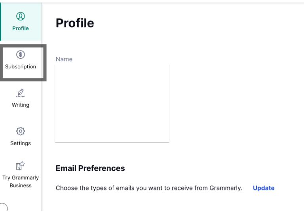304x221 pixels.
Task: Open the Profile tab label
Action: [x=21, y=28]
